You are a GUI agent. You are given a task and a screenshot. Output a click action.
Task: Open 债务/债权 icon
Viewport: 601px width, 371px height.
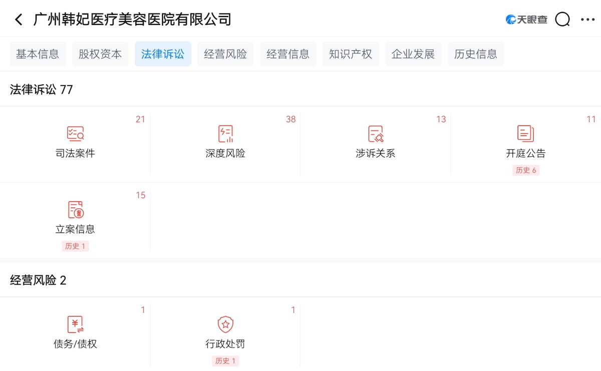[x=75, y=324]
